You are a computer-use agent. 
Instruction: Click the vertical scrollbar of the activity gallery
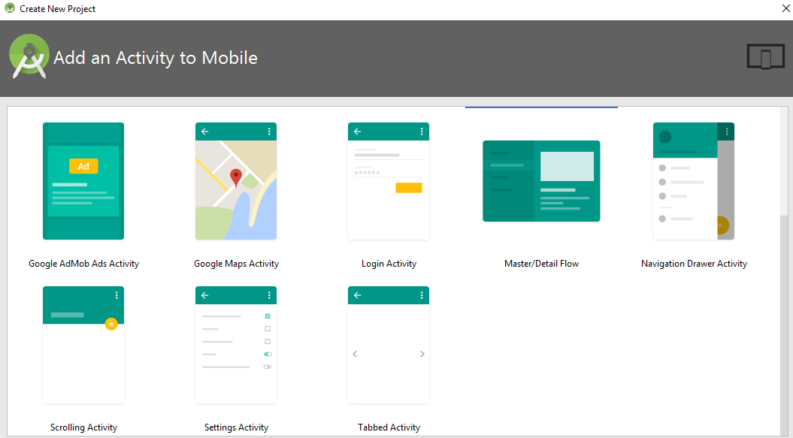pos(784,271)
